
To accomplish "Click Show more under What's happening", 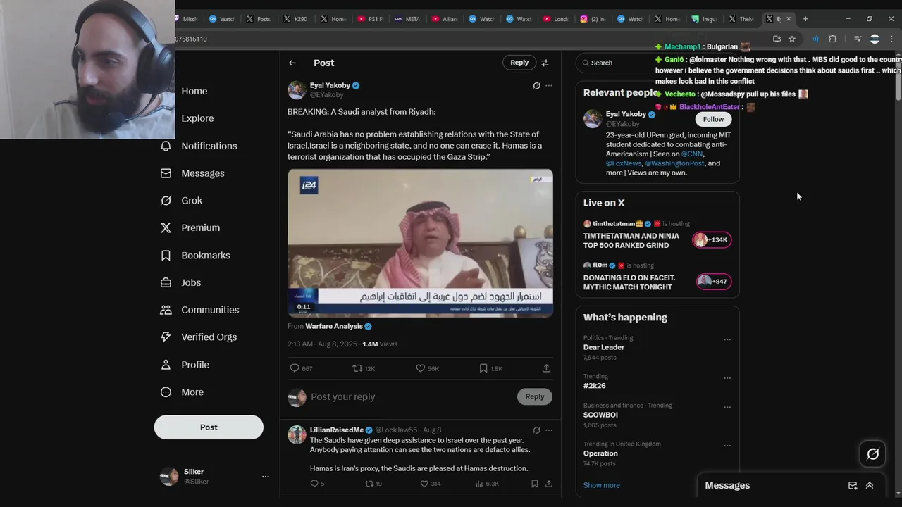I will (601, 485).
